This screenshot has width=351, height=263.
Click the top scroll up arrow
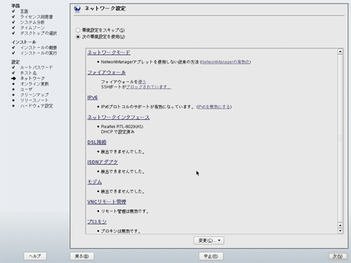[x=340, y=51]
